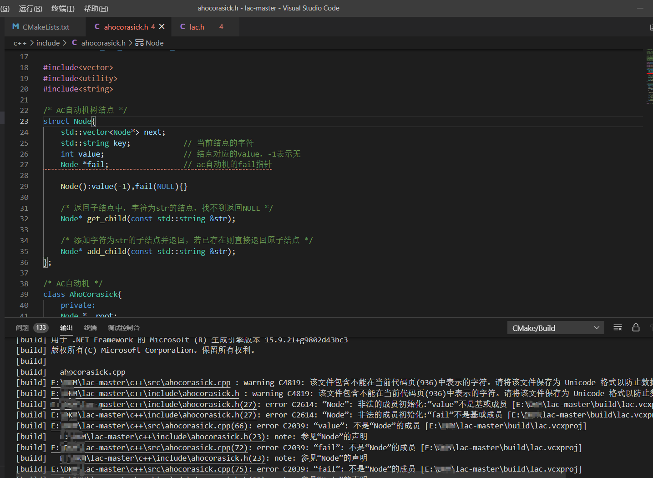Select the Output (输出) panel tab
The width and height of the screenshot is (653, 478).
click(x=66, y=328)
